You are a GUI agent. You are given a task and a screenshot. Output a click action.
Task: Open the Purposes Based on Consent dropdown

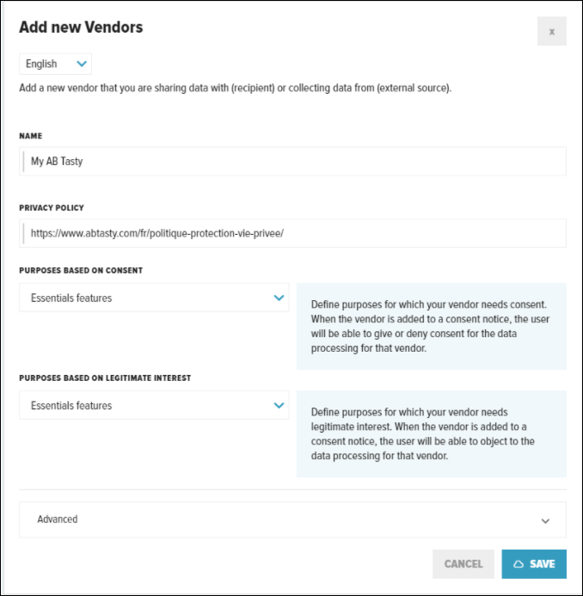coord(153,298)
